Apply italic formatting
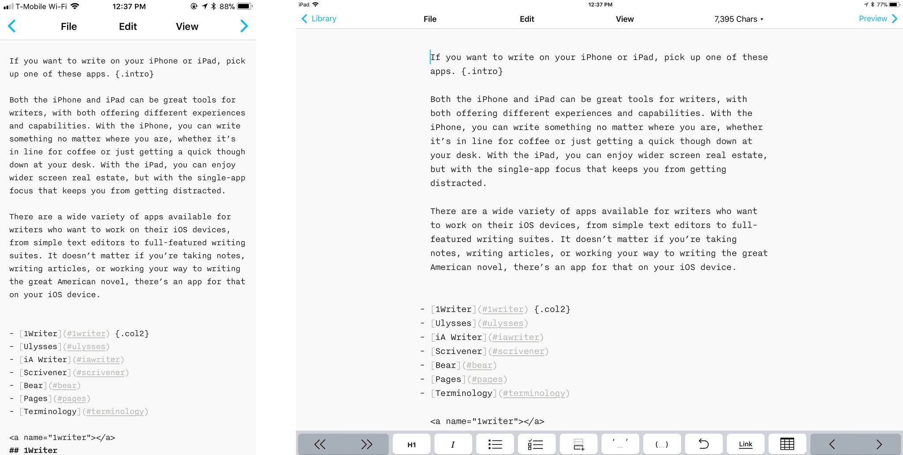Image resolution: width=903 pixels, height=455 pixels. [453, 444]
